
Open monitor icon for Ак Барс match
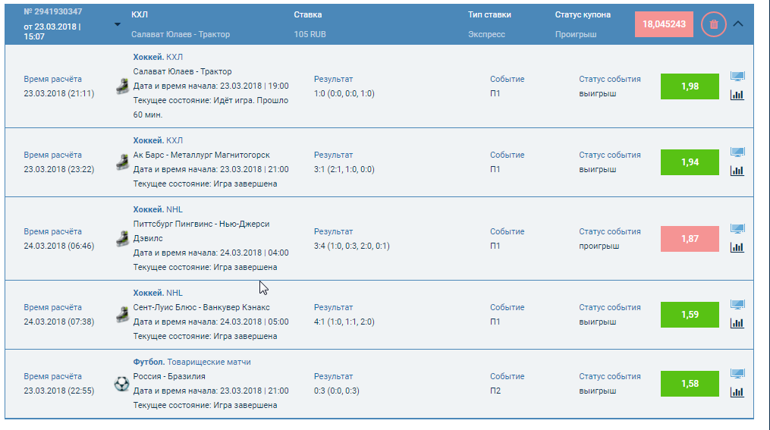tap(737, 152)
